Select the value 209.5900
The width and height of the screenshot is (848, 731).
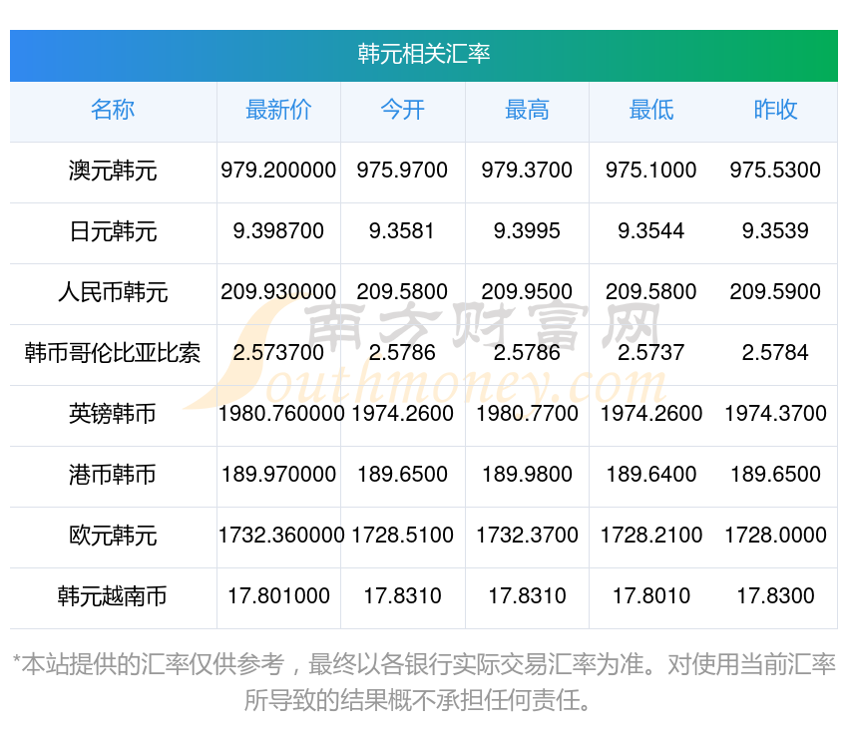click(x=775, y=292)
